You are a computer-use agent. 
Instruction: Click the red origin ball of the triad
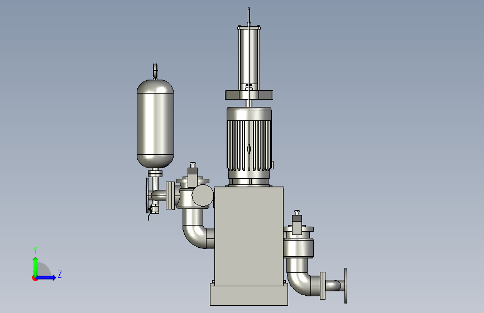35,278
